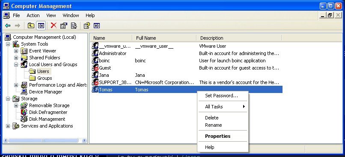Click the Shared Folders tree icon
The width and height of the screenshot is (345, 157).
pyautogui.click(x=24, y=58)
